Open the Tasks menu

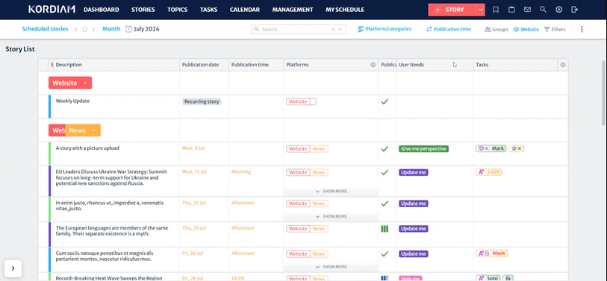coord(208,10)
